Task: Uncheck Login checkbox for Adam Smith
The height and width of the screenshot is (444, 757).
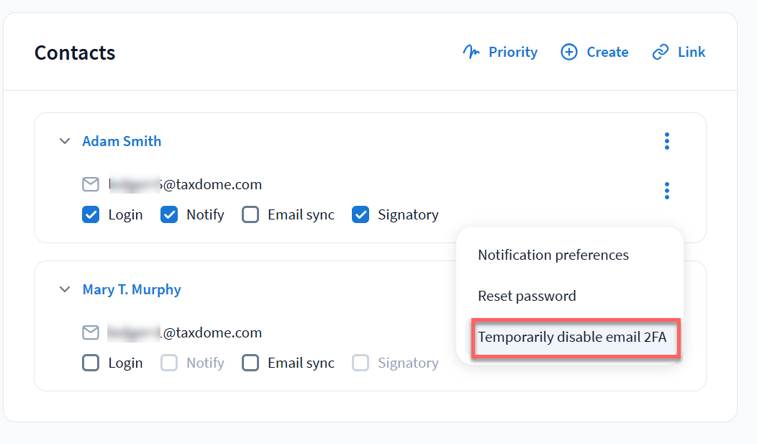Action: 91,214
